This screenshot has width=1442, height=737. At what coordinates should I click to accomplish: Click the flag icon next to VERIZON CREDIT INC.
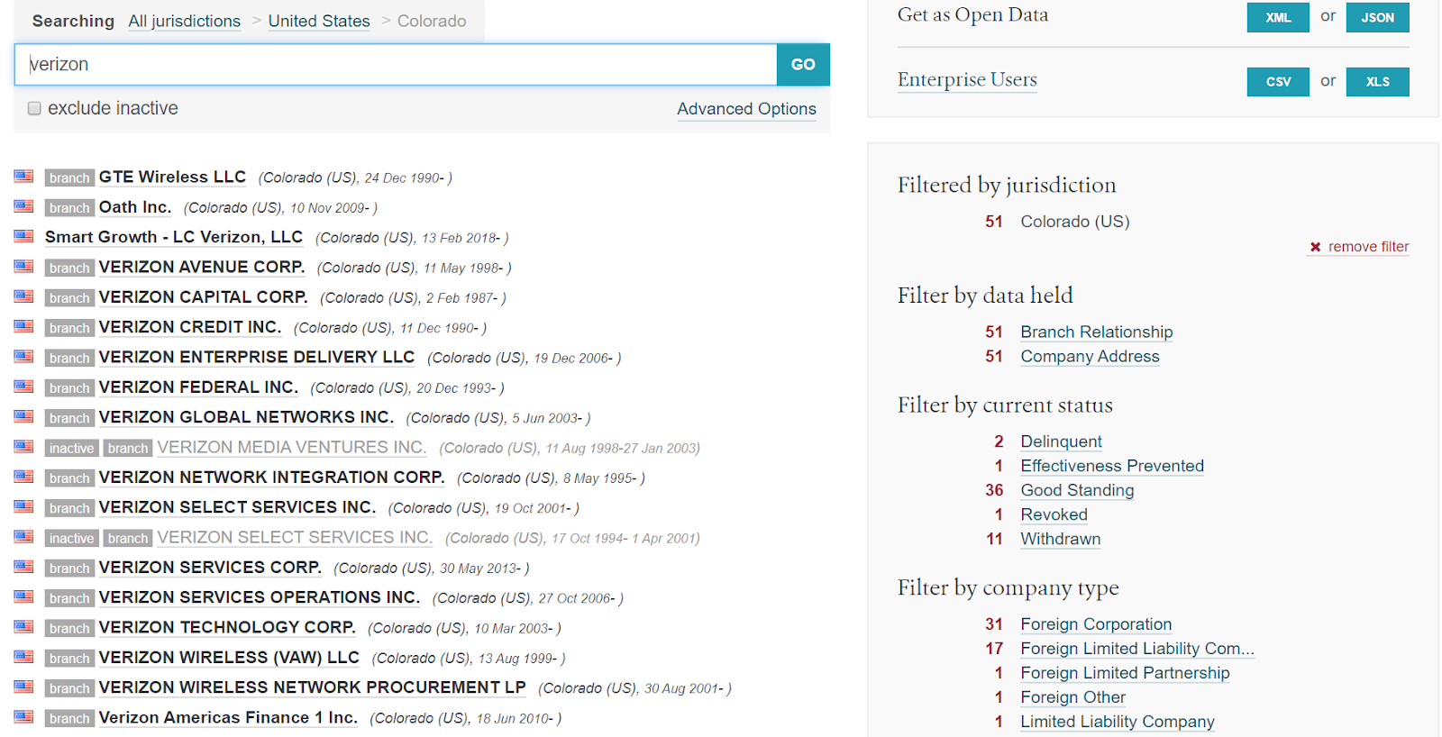(23, 326)
